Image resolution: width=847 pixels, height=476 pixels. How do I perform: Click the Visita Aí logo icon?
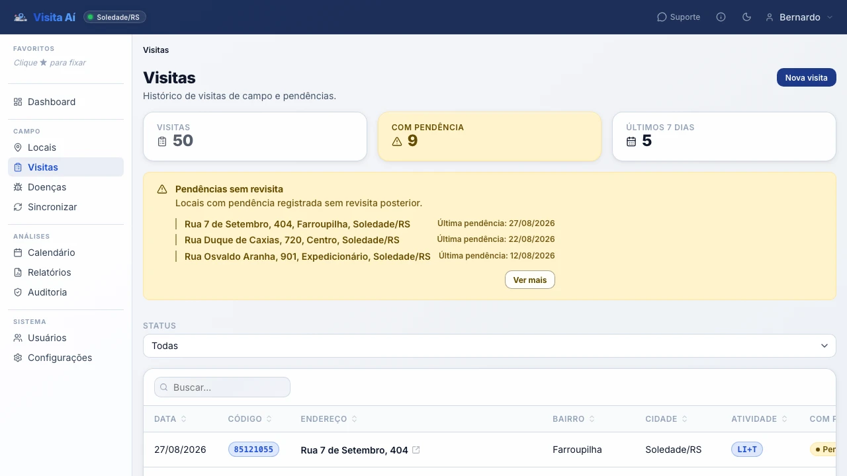(21, 17)
